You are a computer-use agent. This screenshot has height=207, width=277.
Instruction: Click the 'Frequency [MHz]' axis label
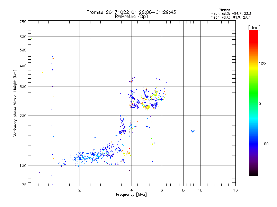click(131, 195)
